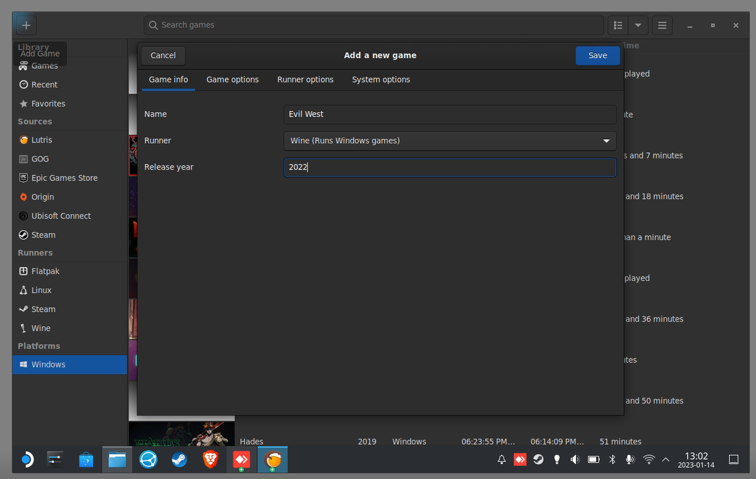The height and width of the screenshot is (479, 756).
Task: Choose the Steam runner under Runners
Action: click(x=69, y=310)
